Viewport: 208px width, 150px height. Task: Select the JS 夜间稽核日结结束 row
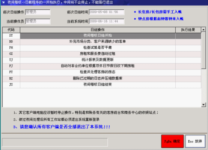[102, 85]
